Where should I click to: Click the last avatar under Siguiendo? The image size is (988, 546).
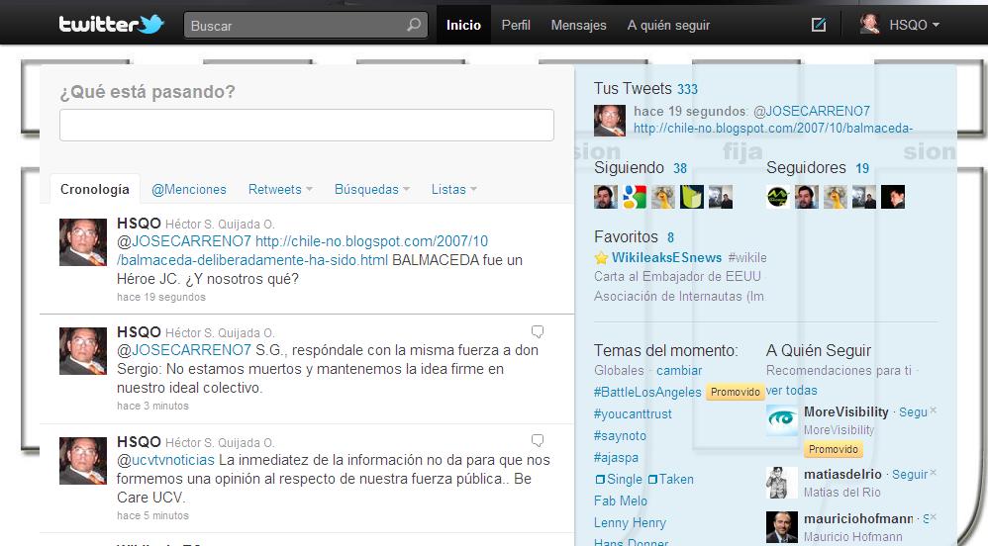pos(721,197)
